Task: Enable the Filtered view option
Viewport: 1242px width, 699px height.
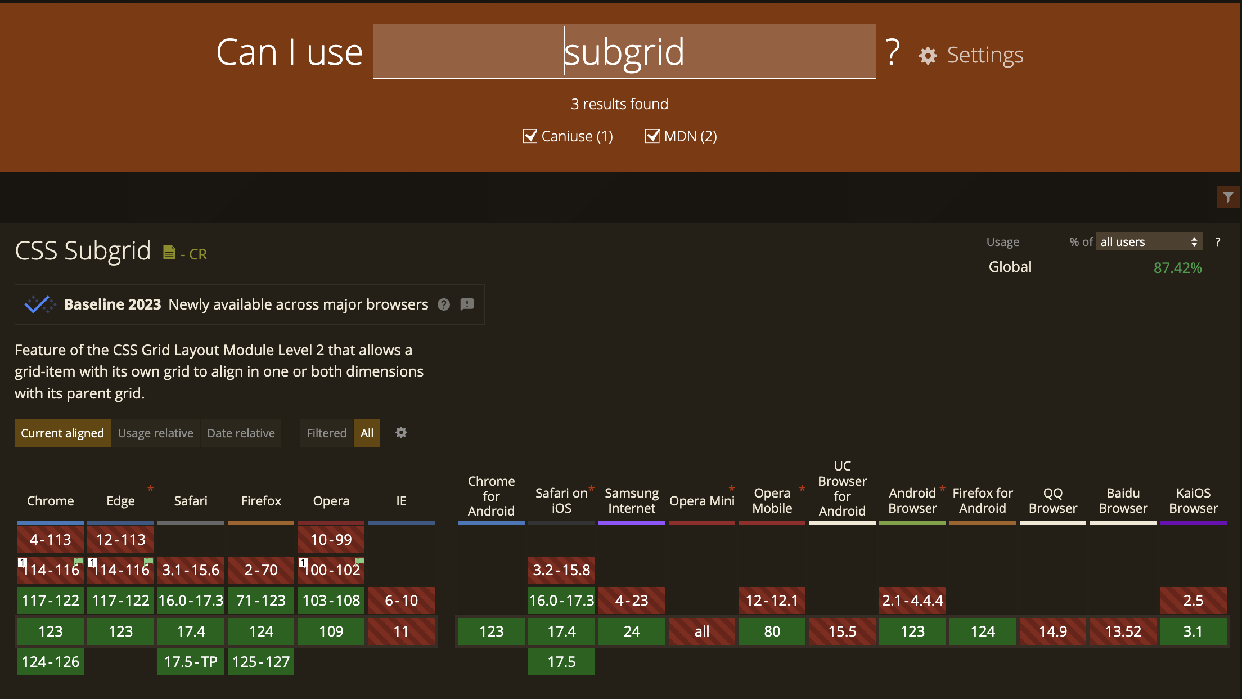Action: tap(326, 433)
